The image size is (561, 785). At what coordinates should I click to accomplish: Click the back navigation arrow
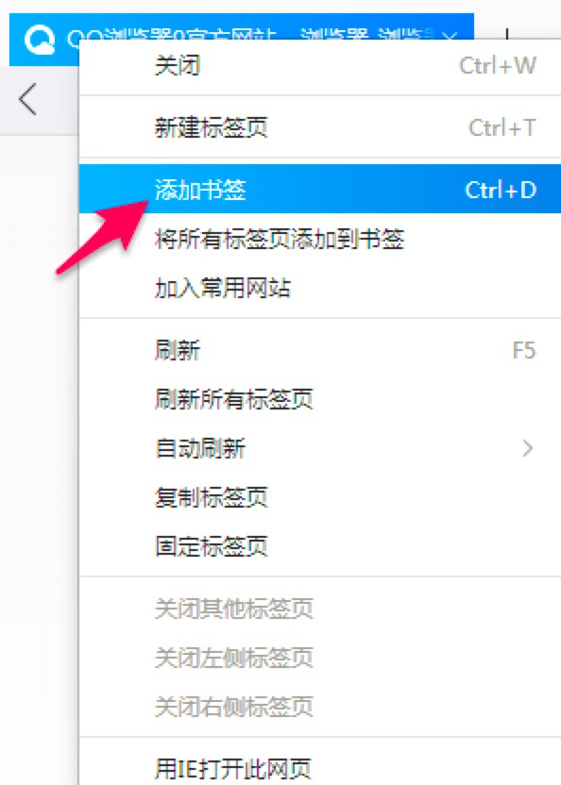pyautogui.click(x=27, y=99)
